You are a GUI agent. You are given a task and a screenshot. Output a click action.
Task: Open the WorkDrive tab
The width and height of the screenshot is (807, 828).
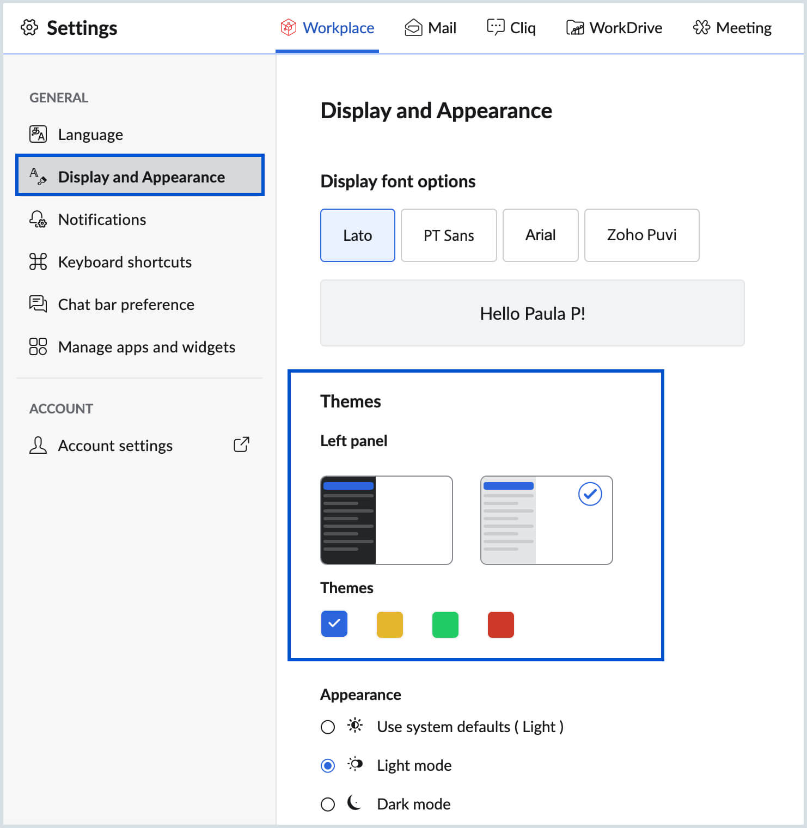coord(614,28)
